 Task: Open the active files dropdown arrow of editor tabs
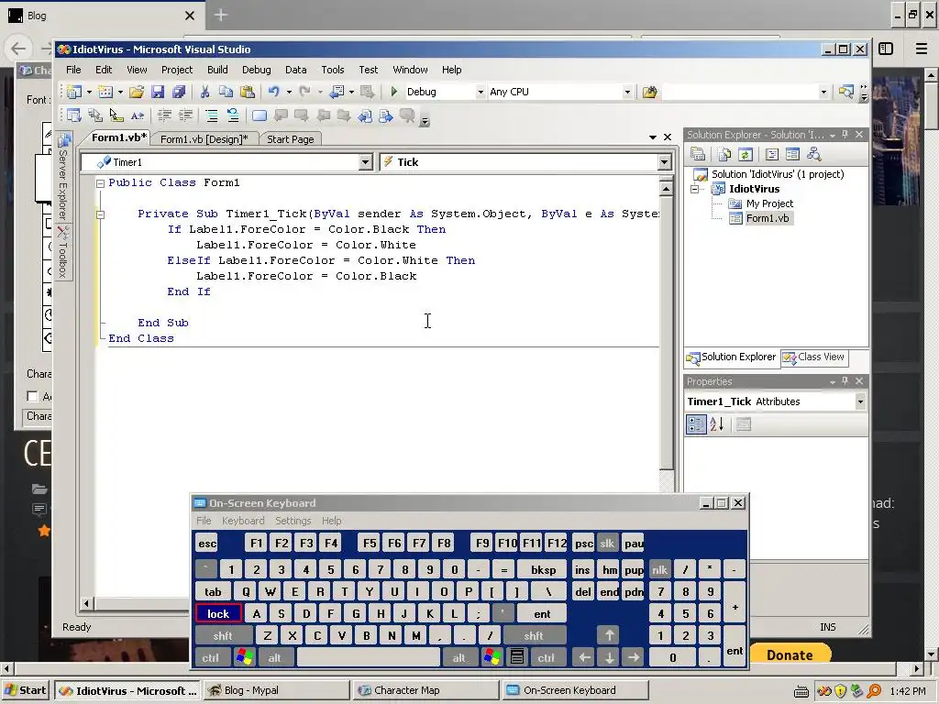[x=653, y=137]
